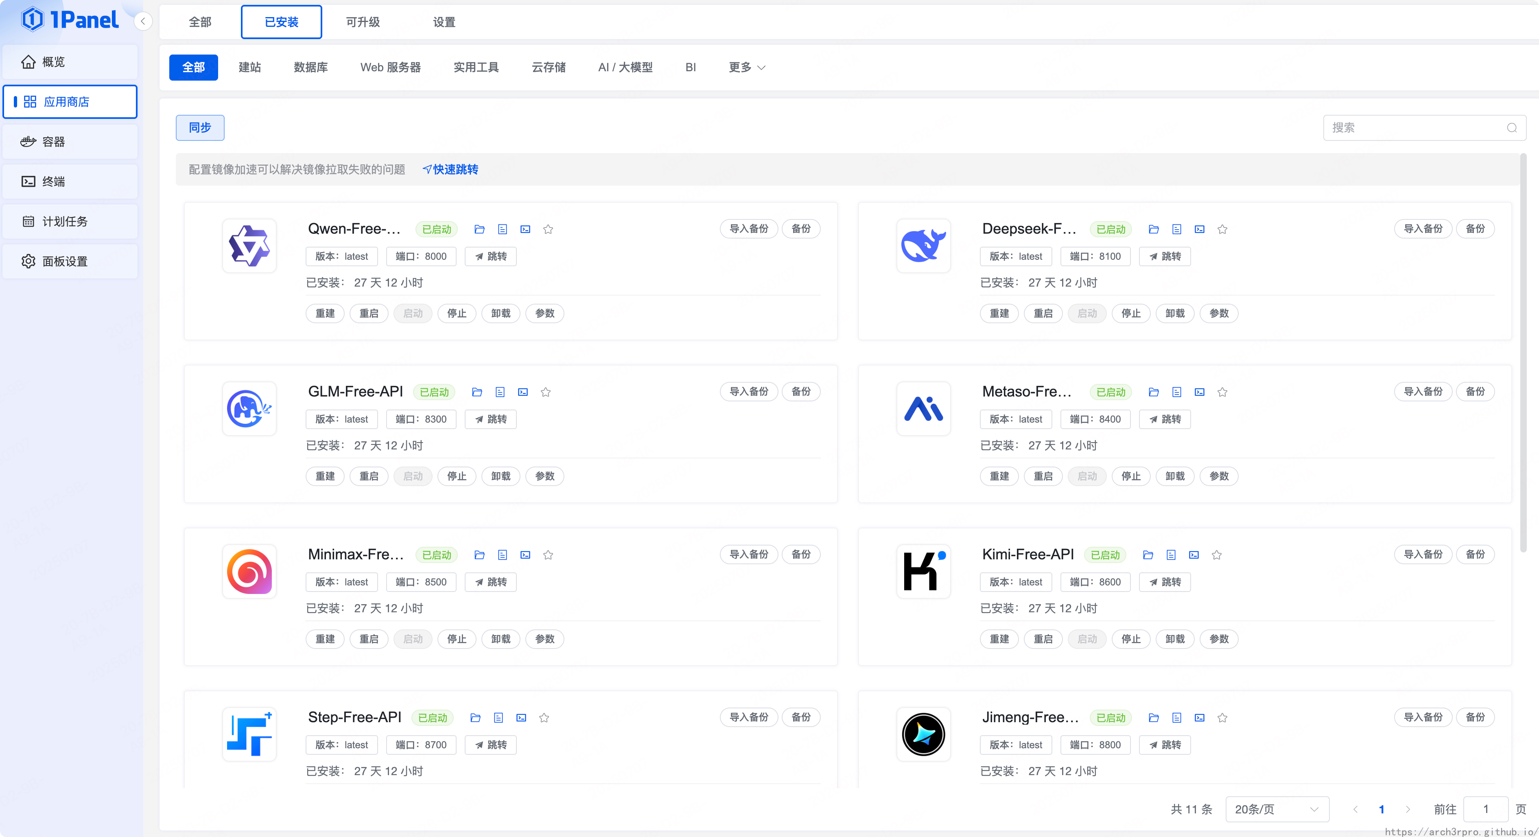Open Jimeng-Free terminal icon
Image resolution: width=1539 pixels, height=837 pixels.
[1199, 717]
